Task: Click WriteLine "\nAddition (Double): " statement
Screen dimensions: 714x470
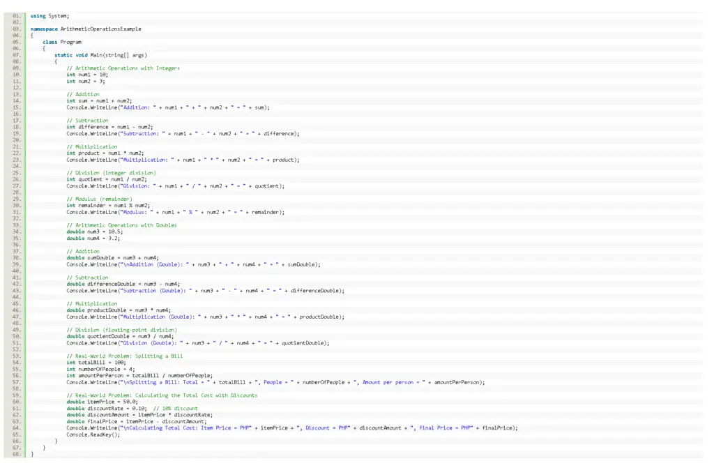Action: [194, 265]
